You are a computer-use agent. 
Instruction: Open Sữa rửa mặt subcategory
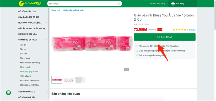25,58
